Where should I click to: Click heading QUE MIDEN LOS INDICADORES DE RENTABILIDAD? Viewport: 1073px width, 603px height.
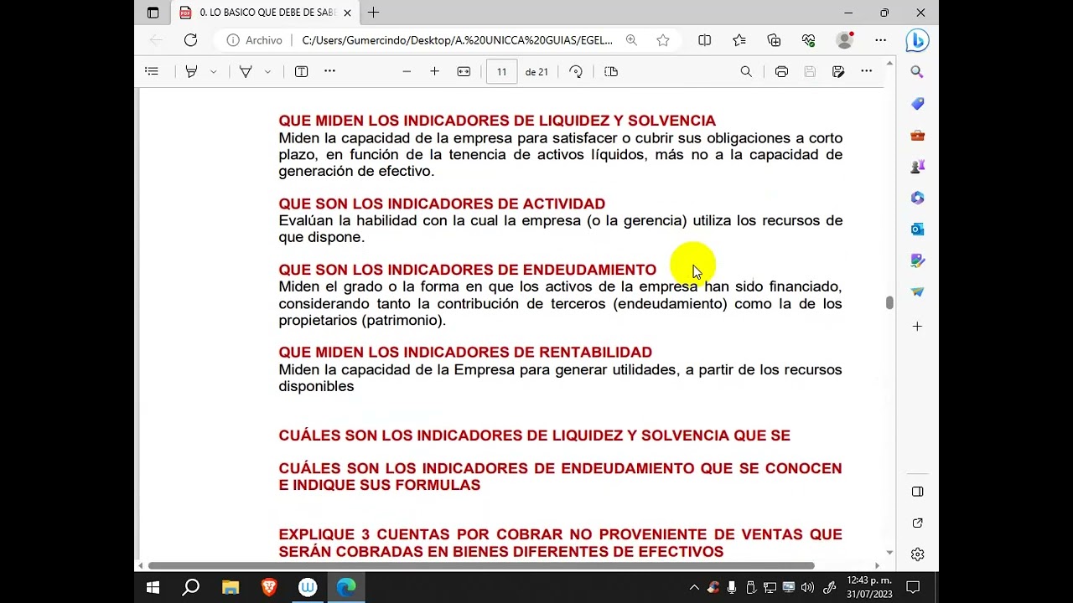click(x=465, y=353)
